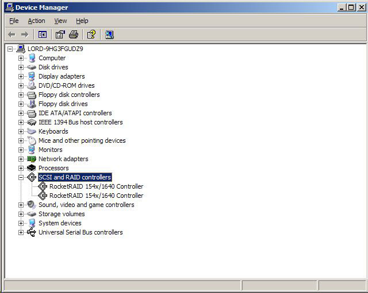Viewport: 368px width, 293px height.
Task: Expand the IEEE 1394 Bus host controllers
Action: coord(21,122)
